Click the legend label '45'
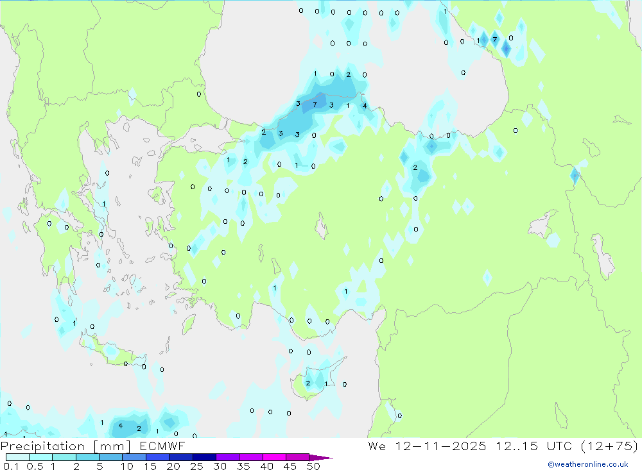Screen dimensions: 642x470 click(x=290, y=466)
